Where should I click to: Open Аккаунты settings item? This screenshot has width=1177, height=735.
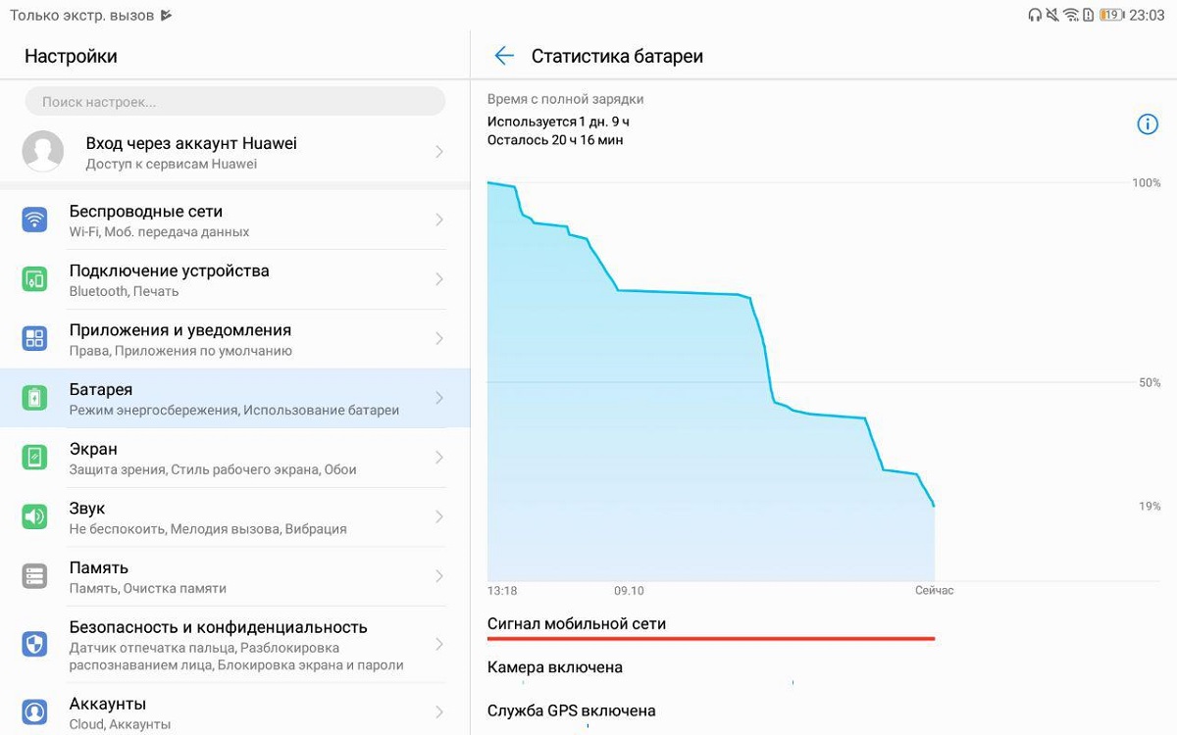coord(235,712)
